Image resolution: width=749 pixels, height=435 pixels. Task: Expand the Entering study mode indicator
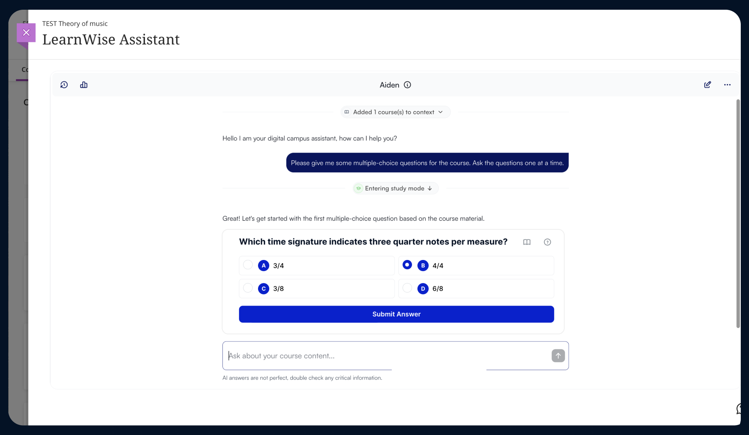395,189
